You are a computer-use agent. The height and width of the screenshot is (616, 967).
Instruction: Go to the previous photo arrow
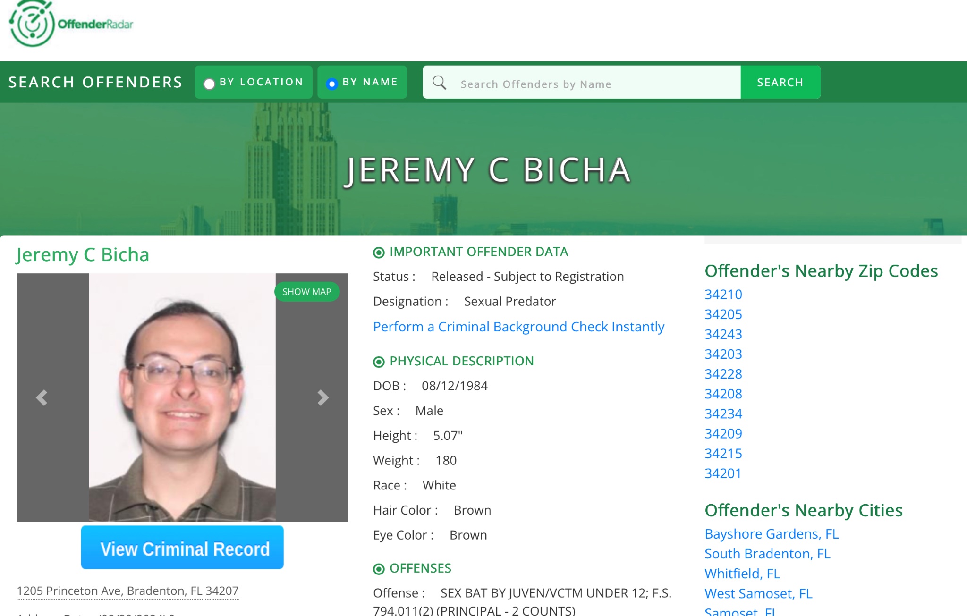(42, 397)
